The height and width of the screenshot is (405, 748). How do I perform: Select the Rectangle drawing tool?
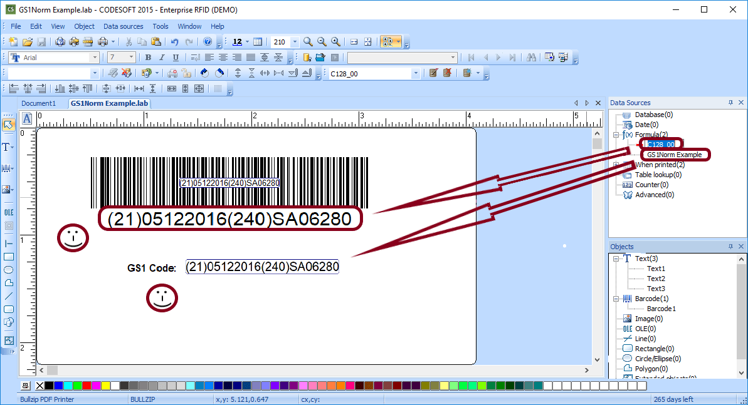point(8,257)
